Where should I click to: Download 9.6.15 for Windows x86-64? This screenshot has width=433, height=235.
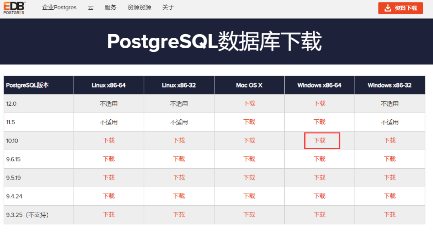(320, 159)
